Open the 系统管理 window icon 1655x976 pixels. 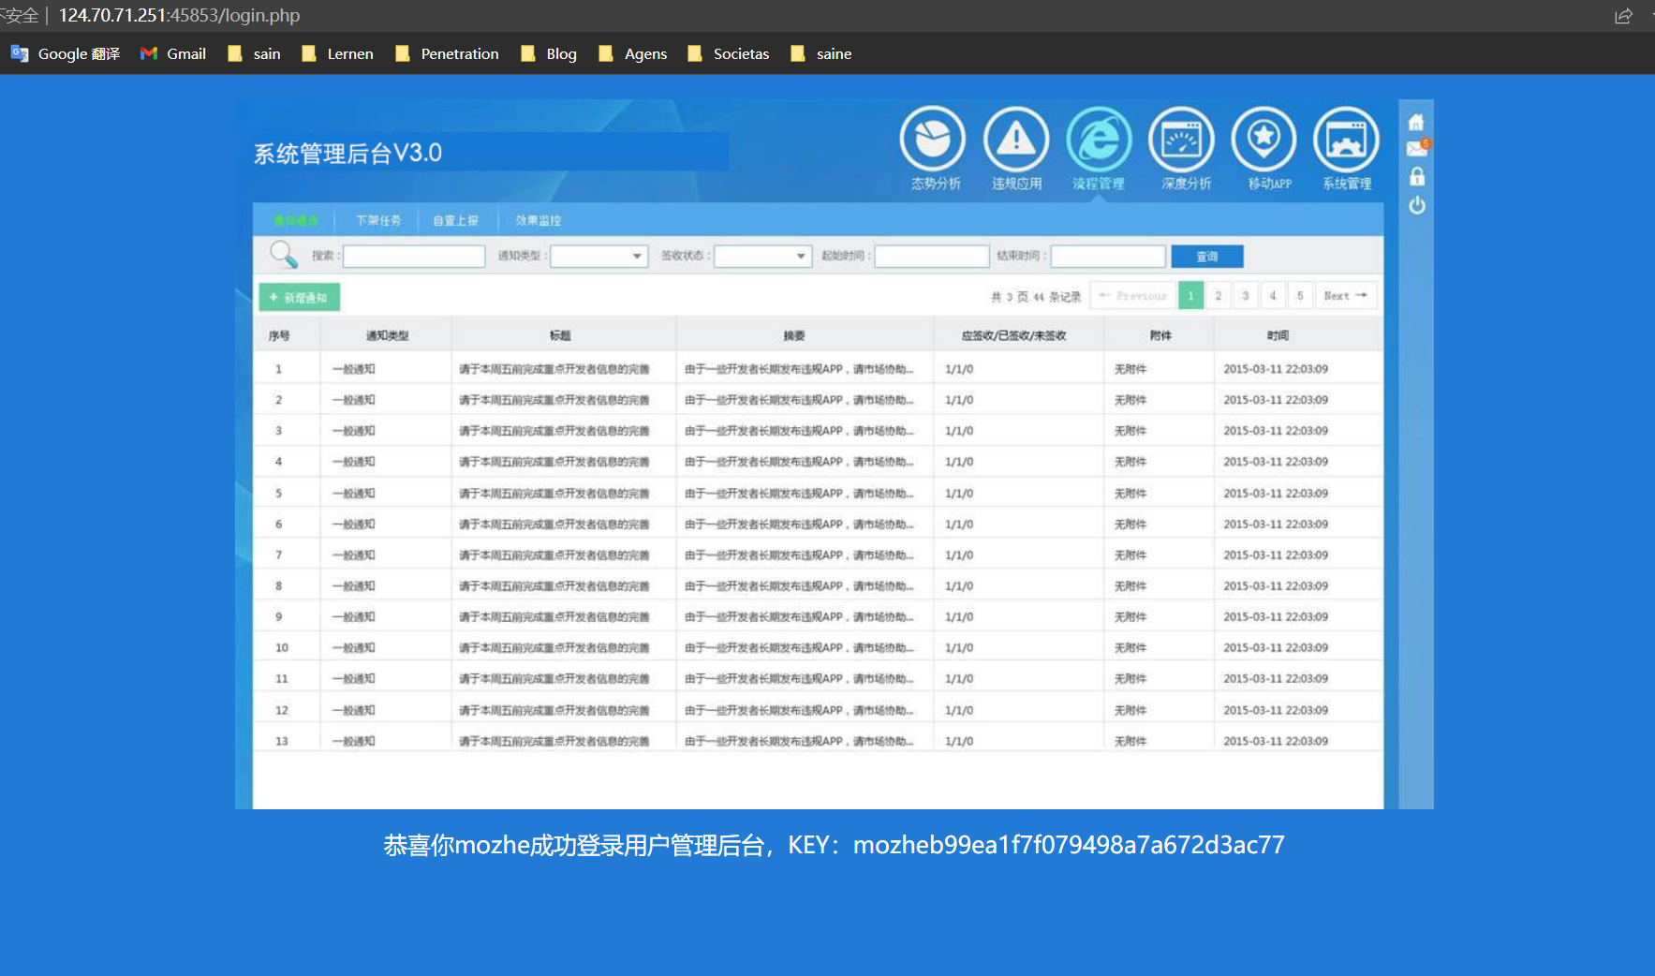(x=1347, y=140)
